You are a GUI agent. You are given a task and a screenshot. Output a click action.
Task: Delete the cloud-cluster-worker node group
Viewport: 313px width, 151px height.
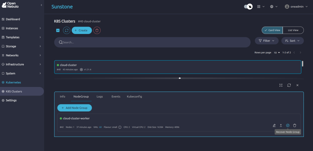(x=295, y=125)
